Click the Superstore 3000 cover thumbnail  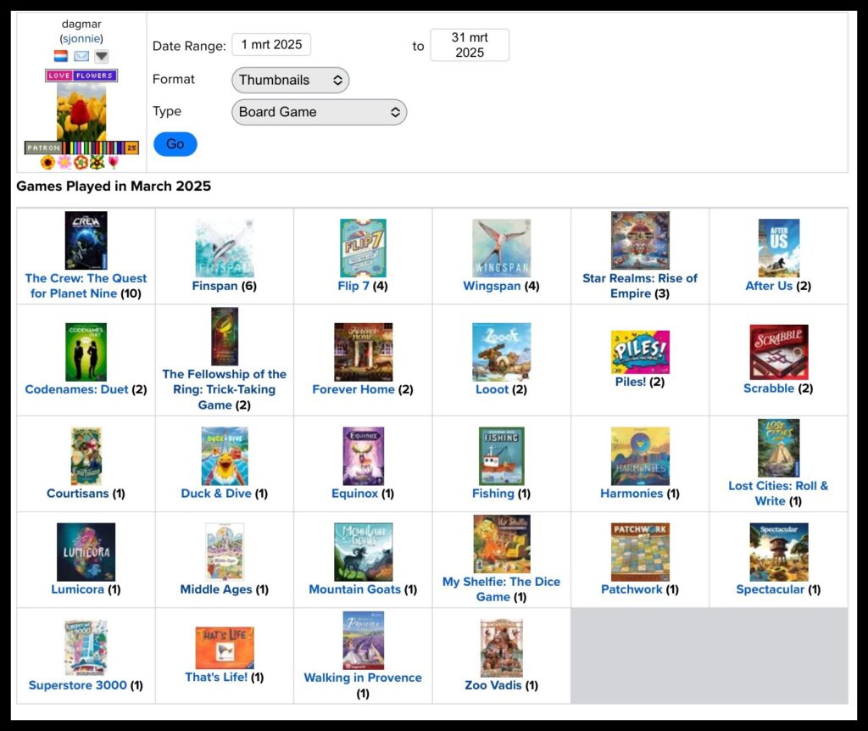86,648
